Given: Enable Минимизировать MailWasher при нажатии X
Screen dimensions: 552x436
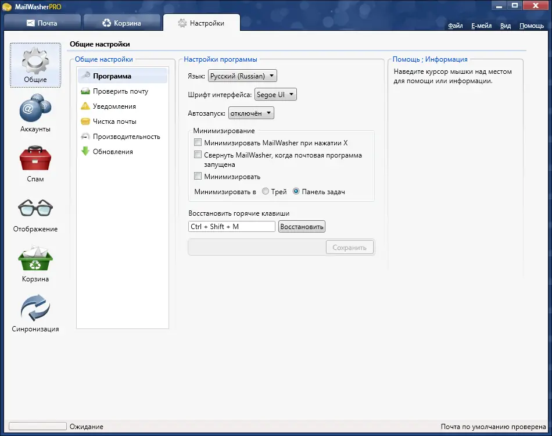Looking at the screenshot, I should (x=198, y=142).
